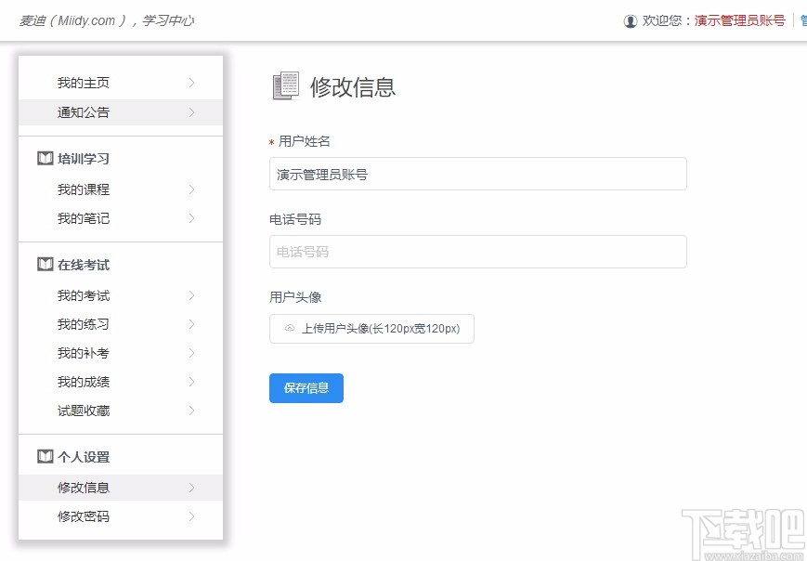Expand the 我的主页 sidebar item arrow
The width and height of the screenshot is (807, 561).
(x=192, y=82)
